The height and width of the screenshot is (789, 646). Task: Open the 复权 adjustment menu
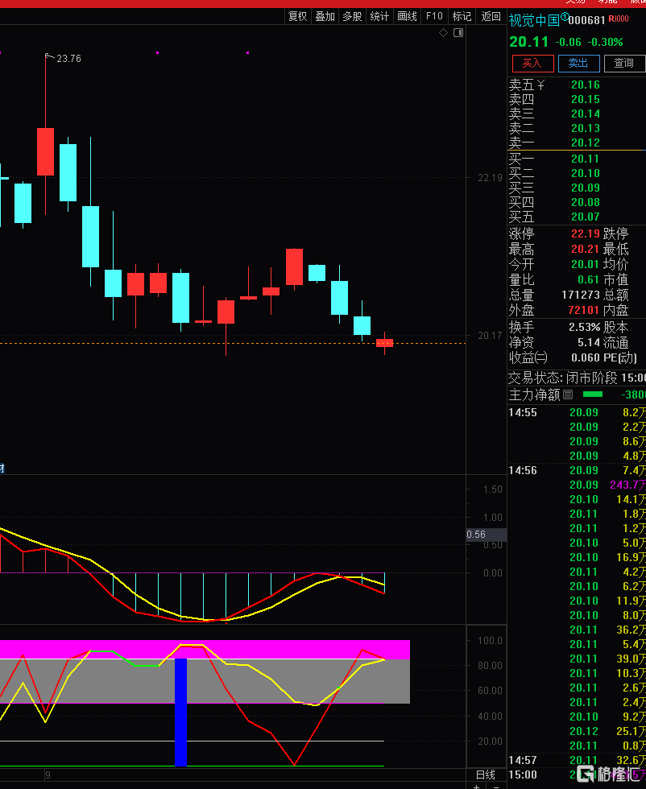(298, 16)
